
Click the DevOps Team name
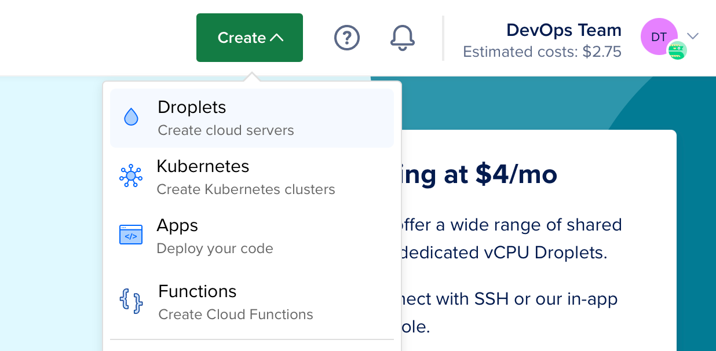tap(564, 30)
